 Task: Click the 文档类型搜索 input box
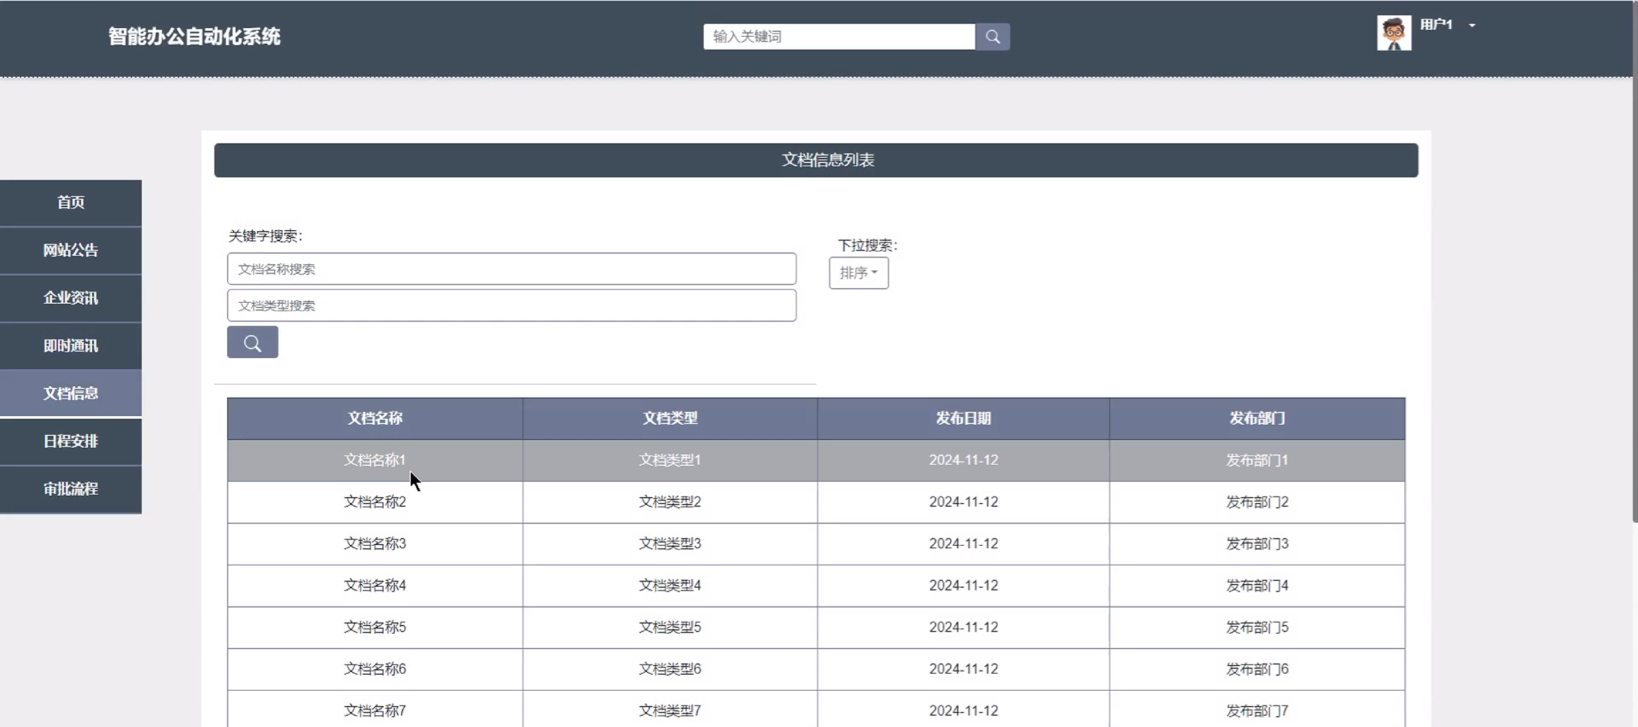511,306
